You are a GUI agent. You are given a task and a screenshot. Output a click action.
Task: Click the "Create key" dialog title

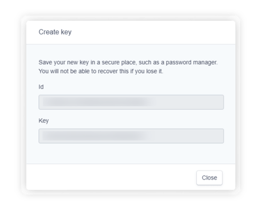[x=55, y=32]
